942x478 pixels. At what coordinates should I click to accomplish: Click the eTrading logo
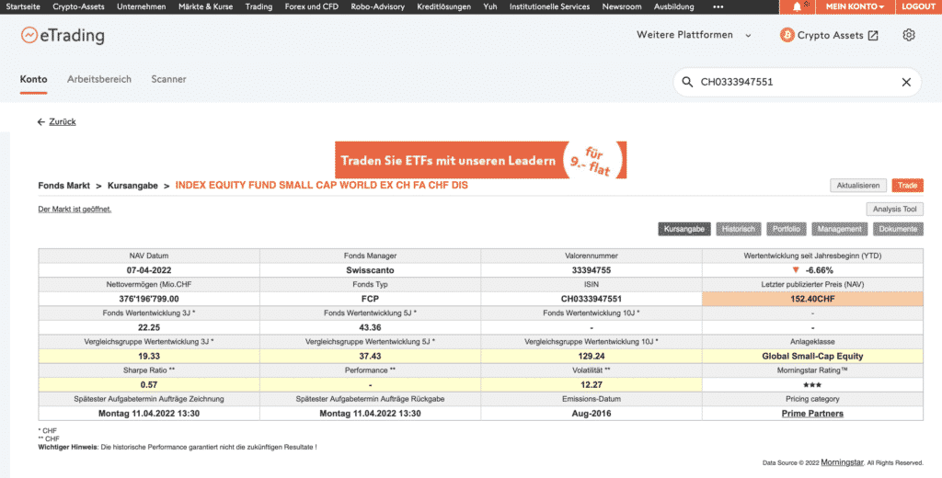point(63,36)
